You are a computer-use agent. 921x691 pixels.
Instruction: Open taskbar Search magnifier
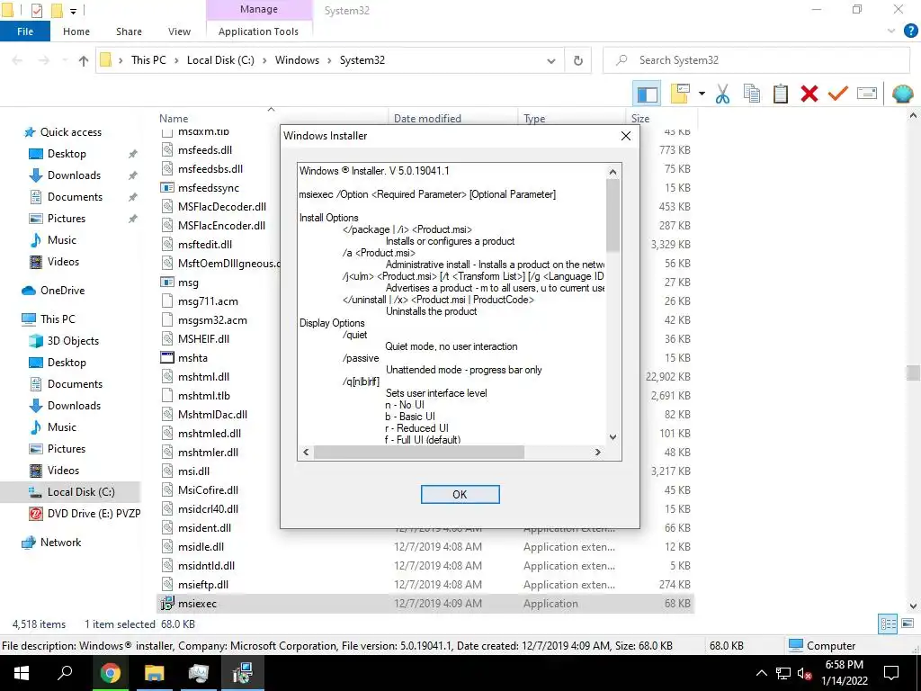[65, 673]
